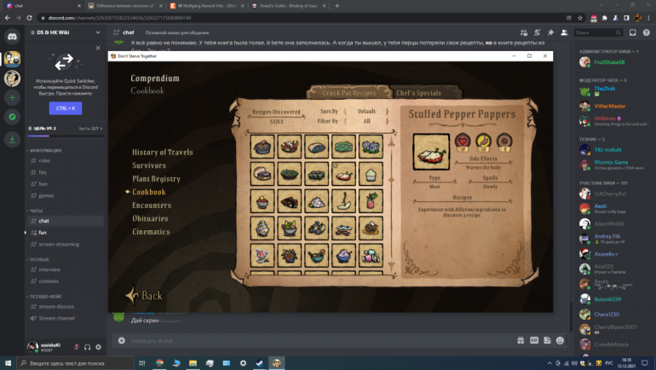Viewport: 656px width, 370px height.
Task: Open user settings gear icon
Action: coord(98,347)
